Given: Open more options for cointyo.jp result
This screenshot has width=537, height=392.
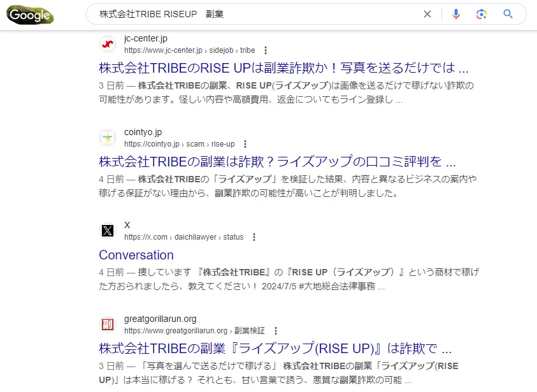Looking at the screenshot, I should point(245,144).
